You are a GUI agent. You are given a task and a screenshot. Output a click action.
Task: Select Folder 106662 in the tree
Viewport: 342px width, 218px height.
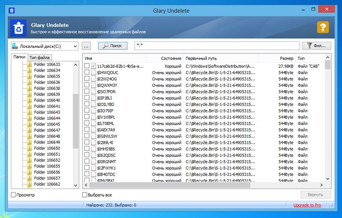(x=47, y=184)
